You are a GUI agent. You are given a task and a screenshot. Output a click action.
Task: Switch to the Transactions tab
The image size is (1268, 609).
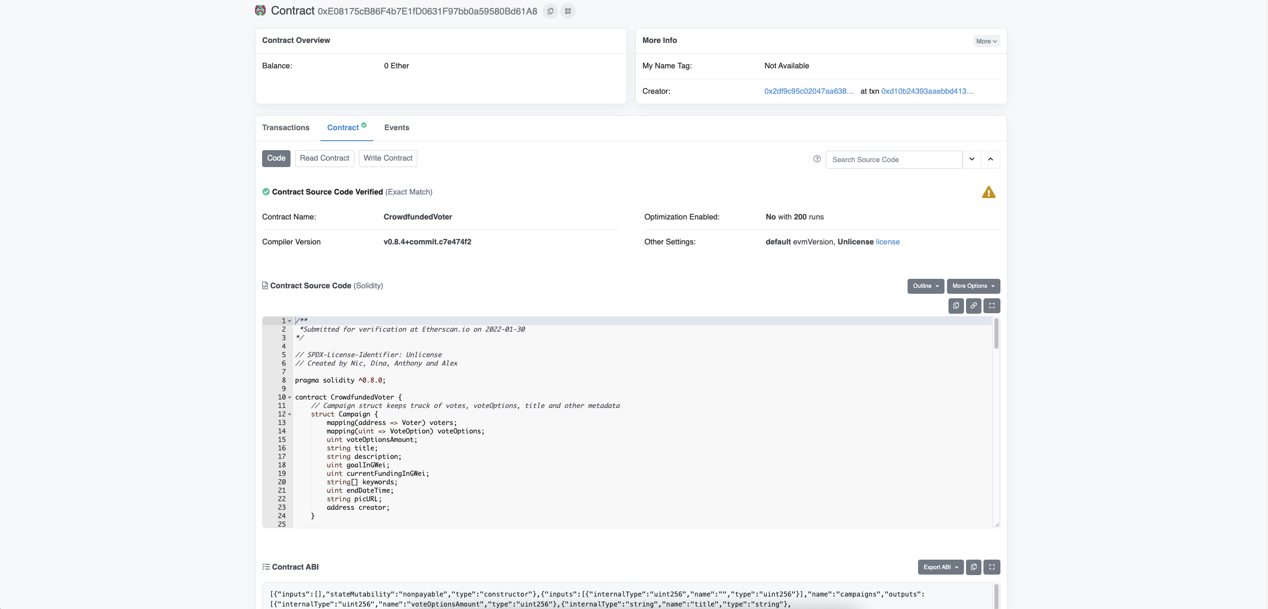(x=286, y=128)
